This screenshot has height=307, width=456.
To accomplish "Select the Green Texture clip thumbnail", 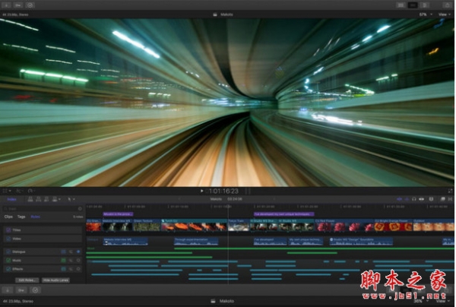I will (x=147, y=225).
